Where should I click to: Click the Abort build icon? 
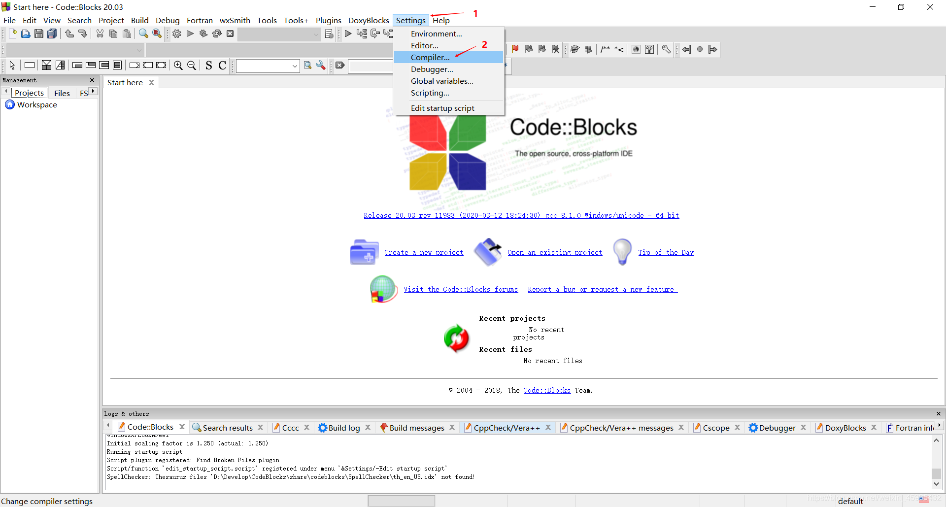[x=230, y=34]
